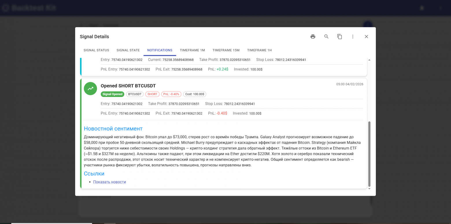
Task: Toggle the Signal Opened status badge
Action: [x=112, y=94]
